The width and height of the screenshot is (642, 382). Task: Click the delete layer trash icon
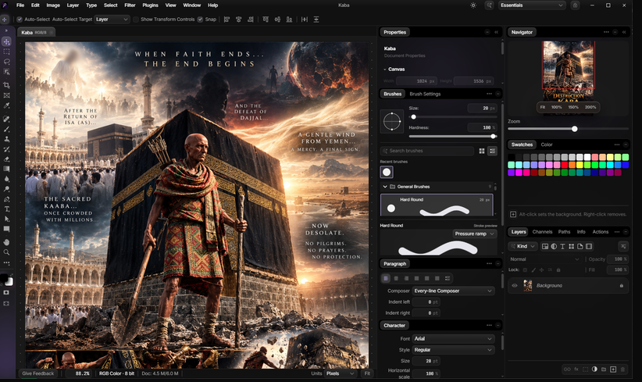click(x=622, y=370)
